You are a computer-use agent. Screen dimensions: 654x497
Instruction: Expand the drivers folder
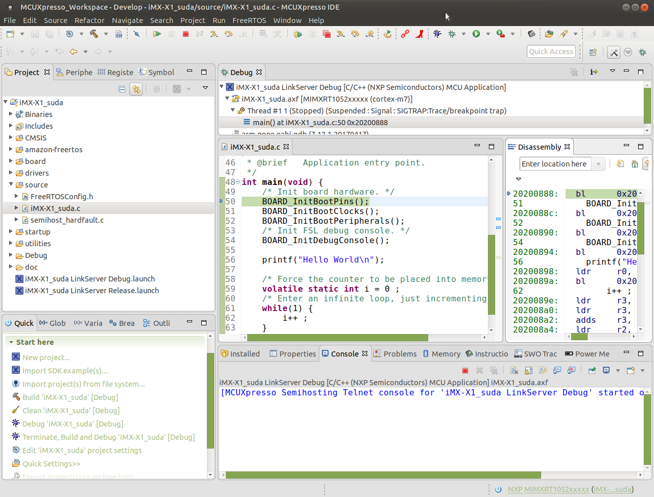(x=11, y=173)
